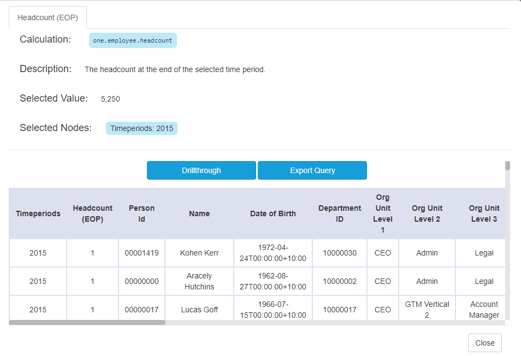Image resolution: width=521 pixels, height=356 pixels.
Task: Click the Date of Birth column header
Action: tap(273, 213)
